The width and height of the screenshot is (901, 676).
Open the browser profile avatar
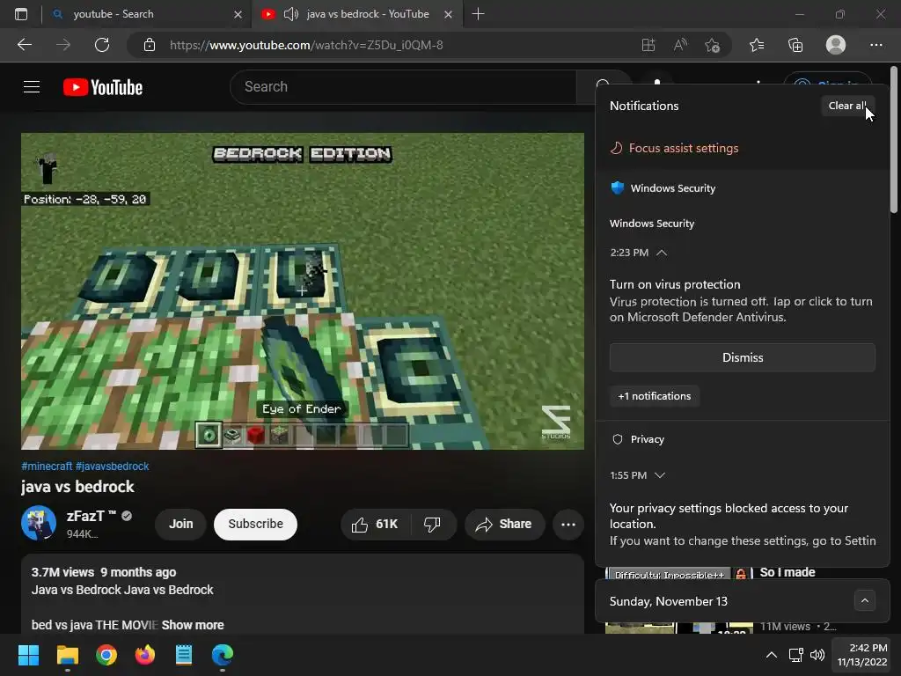(x=836, y=45)
